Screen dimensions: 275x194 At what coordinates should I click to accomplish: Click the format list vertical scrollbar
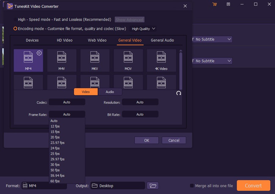(x=181, y=71)
